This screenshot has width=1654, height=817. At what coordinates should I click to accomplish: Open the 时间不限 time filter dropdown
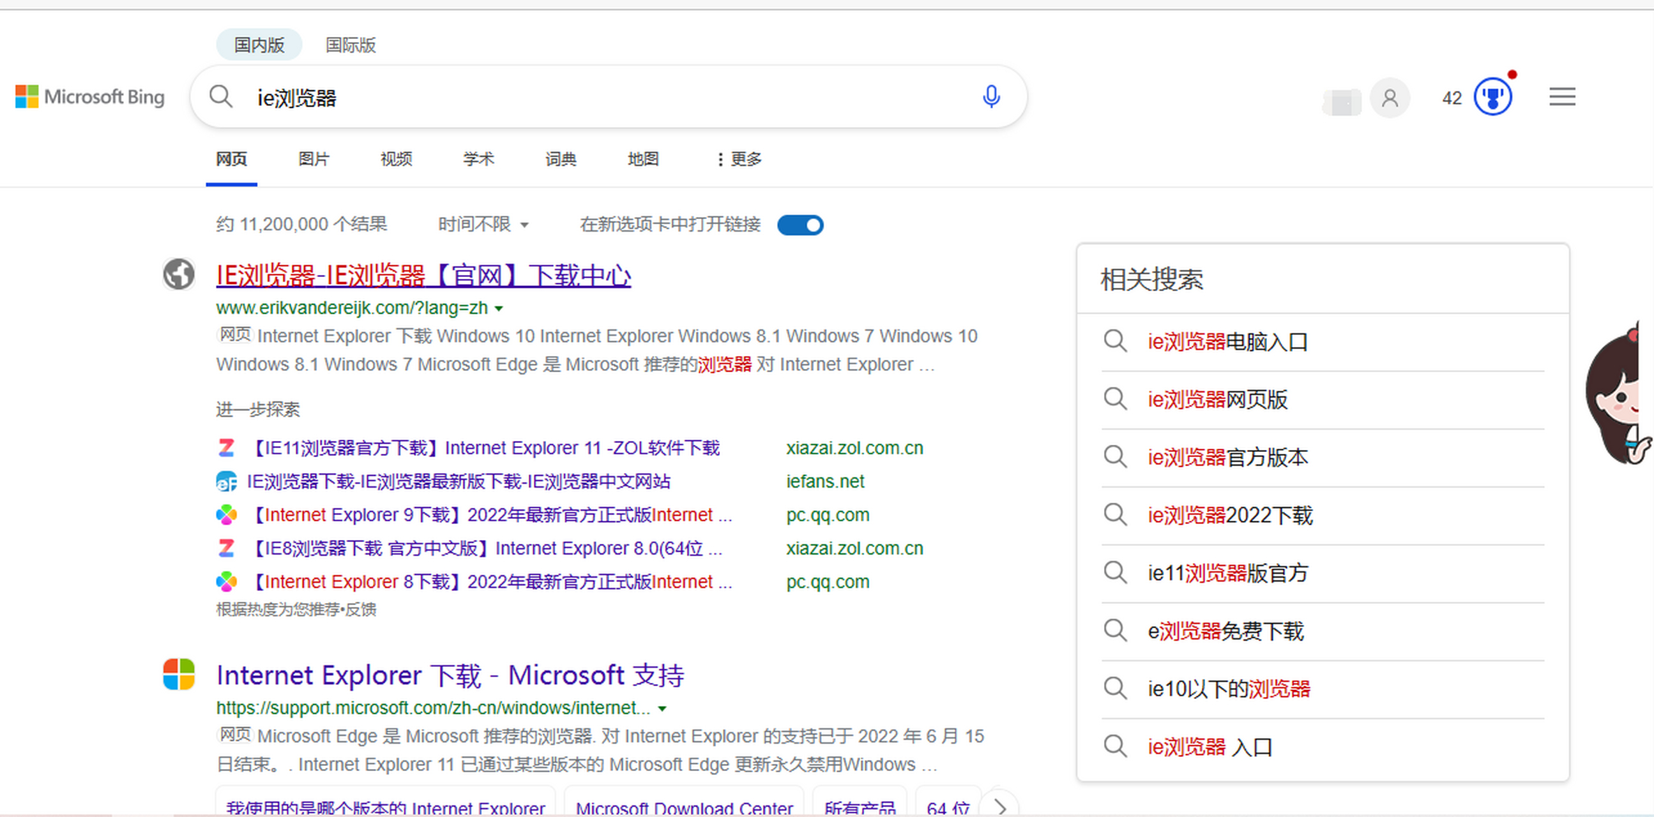click(x=483, y=224)
